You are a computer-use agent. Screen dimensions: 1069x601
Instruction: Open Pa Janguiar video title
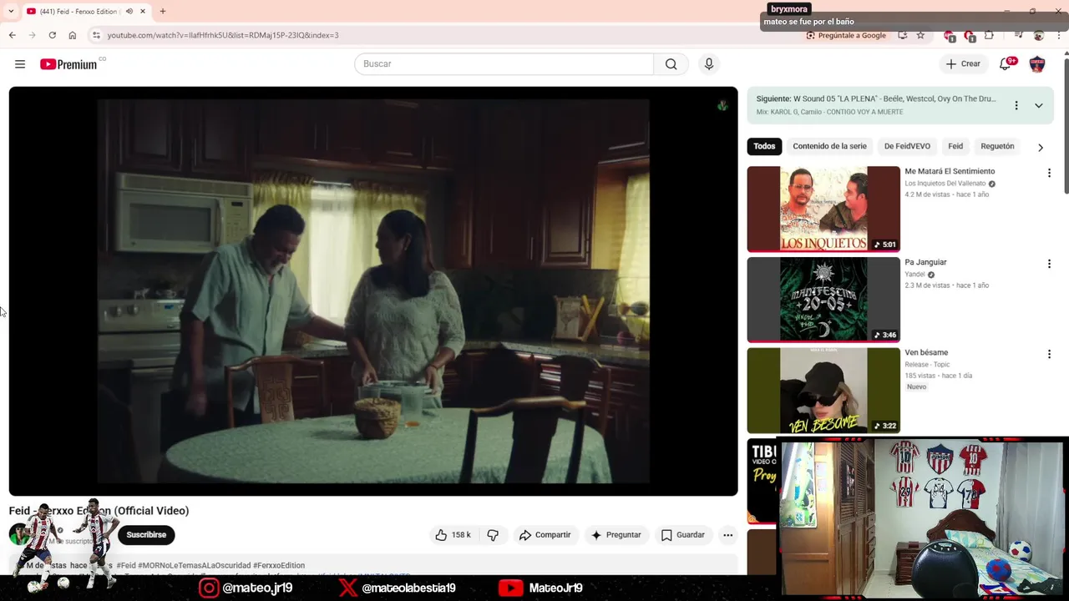coord(925,262)
